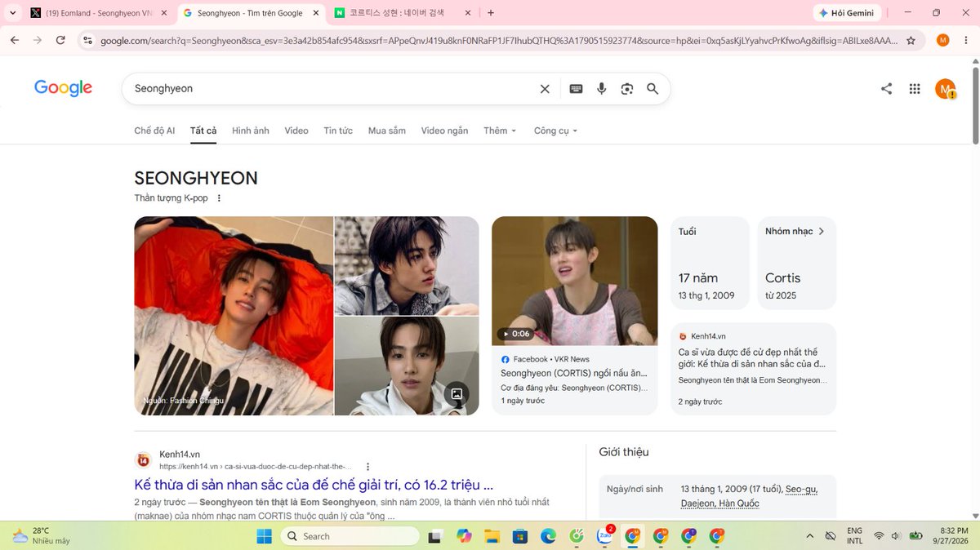The height and width of the screenshot is (550, 980).
Task: Open Microsoft Edge from the taskbar
Action: (x=547, y=536)
